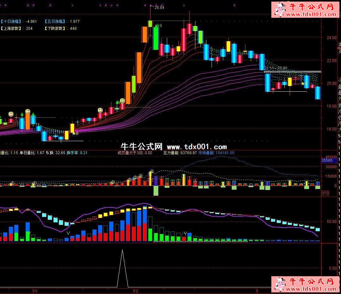Select the 五日涨幅 1.977 readout

click(62, 22)
